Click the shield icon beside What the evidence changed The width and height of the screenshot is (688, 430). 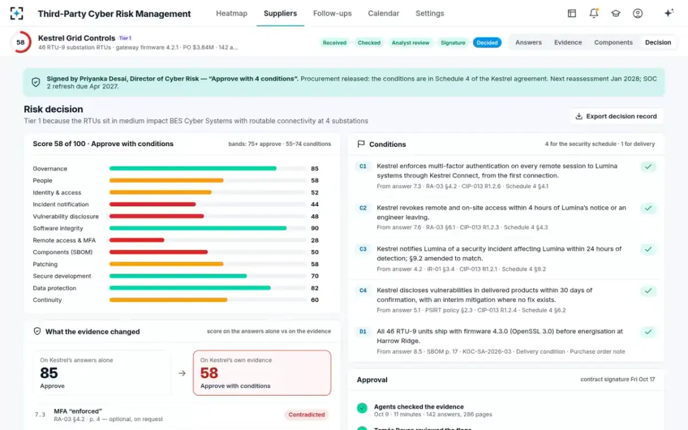37,331
